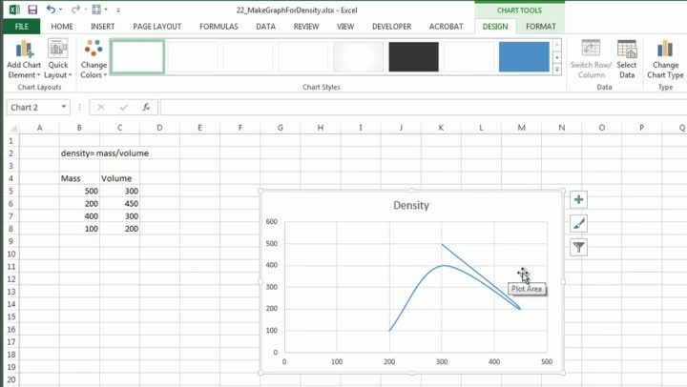This screenshot has width=687, height=387.
Task: Open the Customize Quick Access Toolbar dropdown
Action: click(118, 10)
